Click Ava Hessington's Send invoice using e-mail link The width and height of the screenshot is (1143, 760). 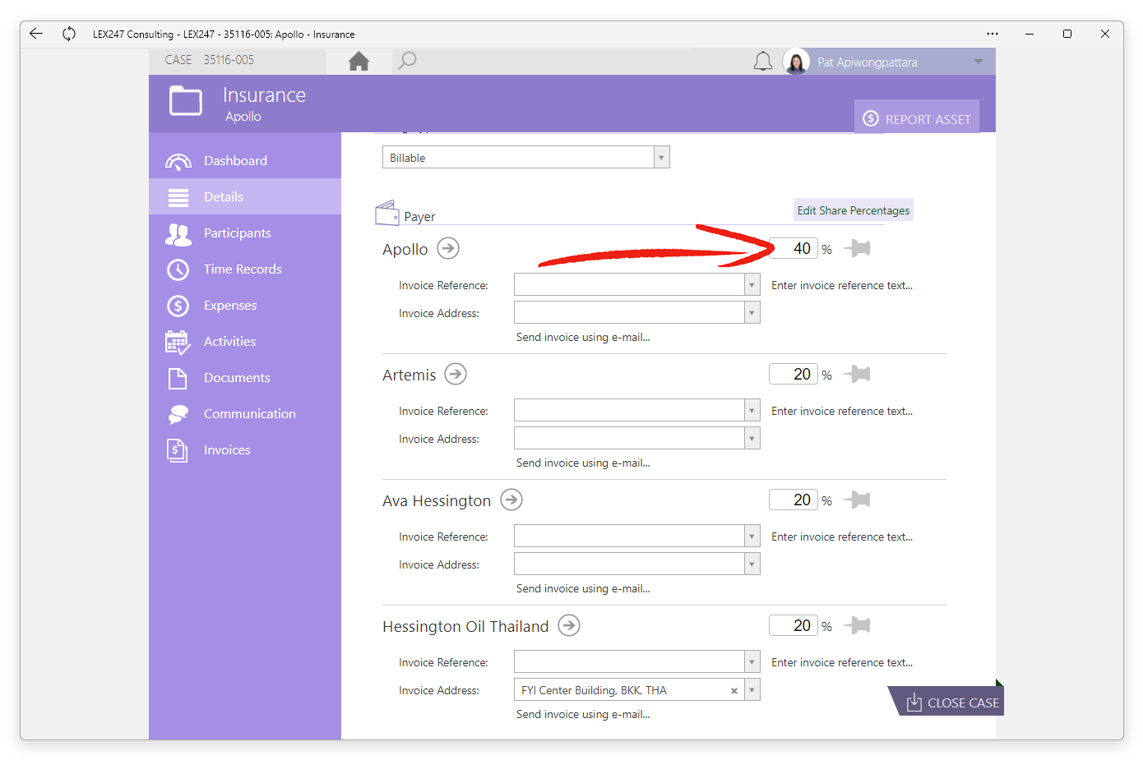coord(583,588)
